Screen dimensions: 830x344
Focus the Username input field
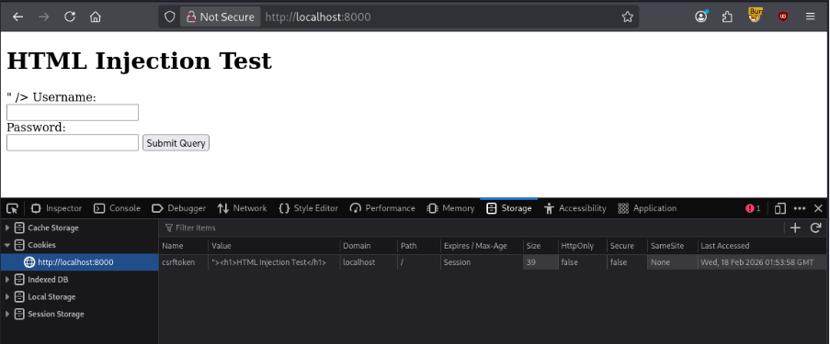(73, 113)
